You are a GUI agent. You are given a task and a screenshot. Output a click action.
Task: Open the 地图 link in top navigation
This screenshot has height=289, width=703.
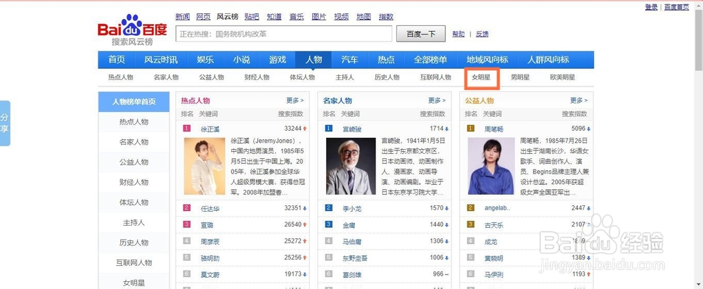(363, 17)
